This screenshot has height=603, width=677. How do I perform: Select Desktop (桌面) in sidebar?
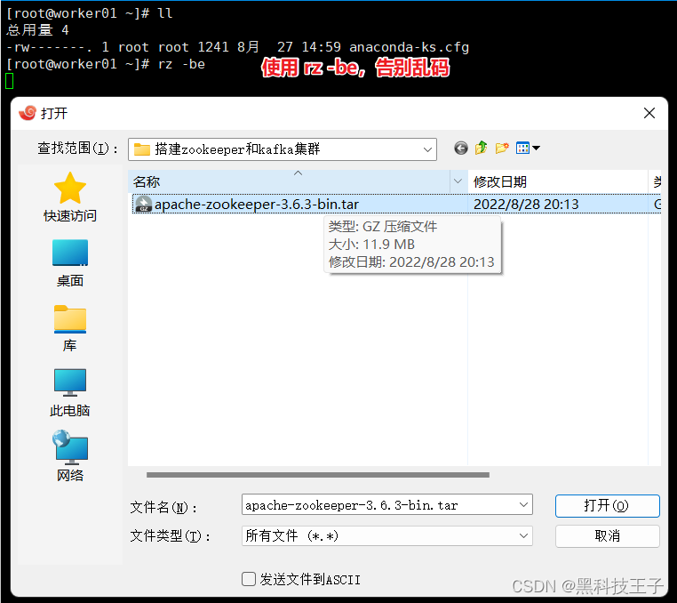[x=70, y=263]
